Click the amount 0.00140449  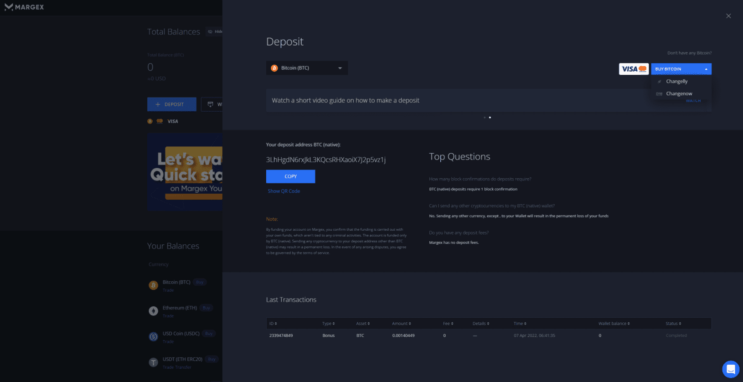(x=403, y=336)
